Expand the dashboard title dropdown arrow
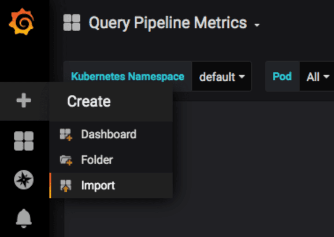The image size is (334, 237). click(257, 25)
